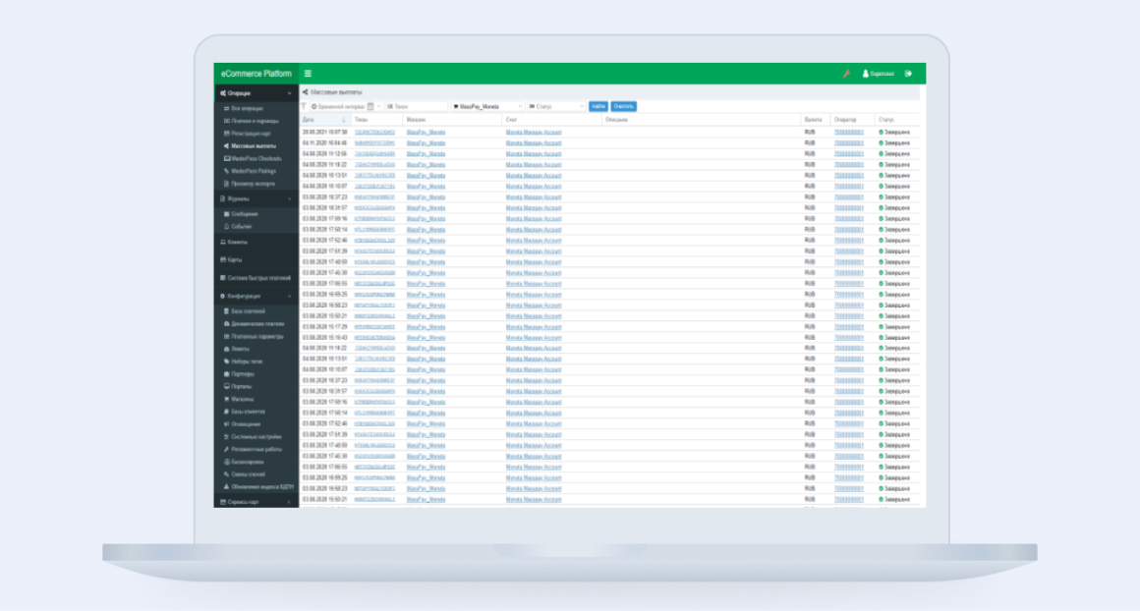Open Клиенты in the sidebar

(237, 242)
